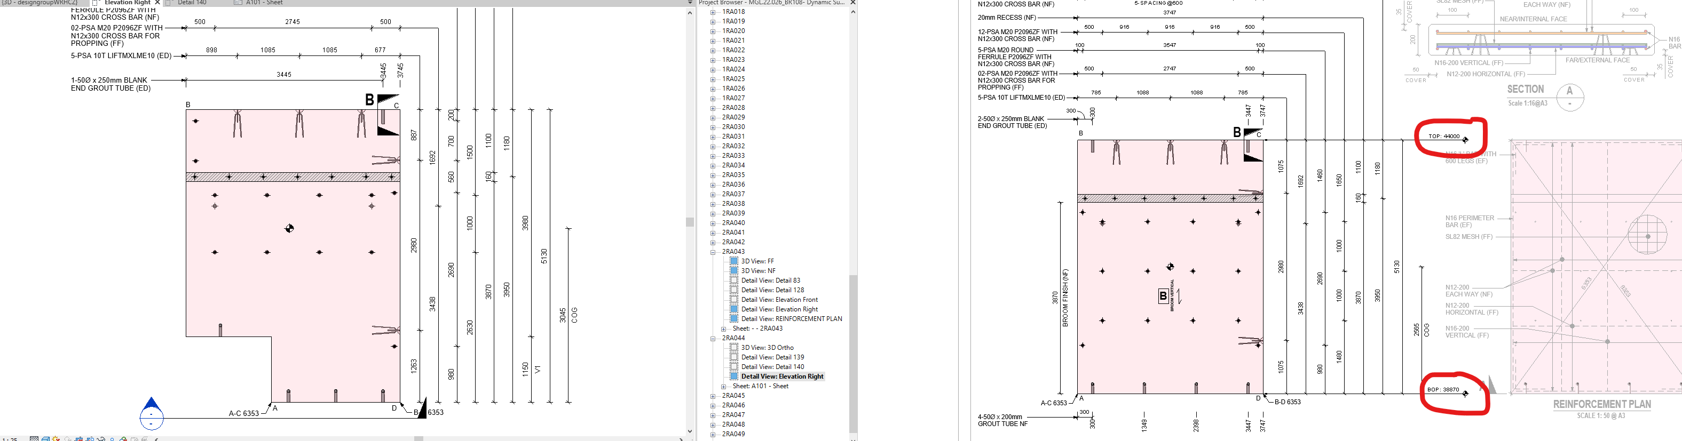Expand the 2RA045 tree node
Image resolution: width=1682 pixels, height=441 pixels.
coord(713,396)
